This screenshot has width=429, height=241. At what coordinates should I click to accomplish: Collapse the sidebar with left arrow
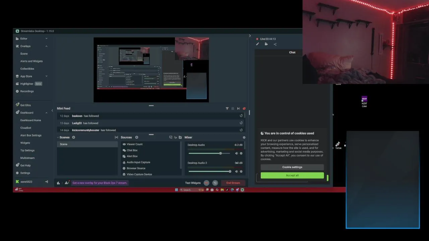(x=52, y=110)
